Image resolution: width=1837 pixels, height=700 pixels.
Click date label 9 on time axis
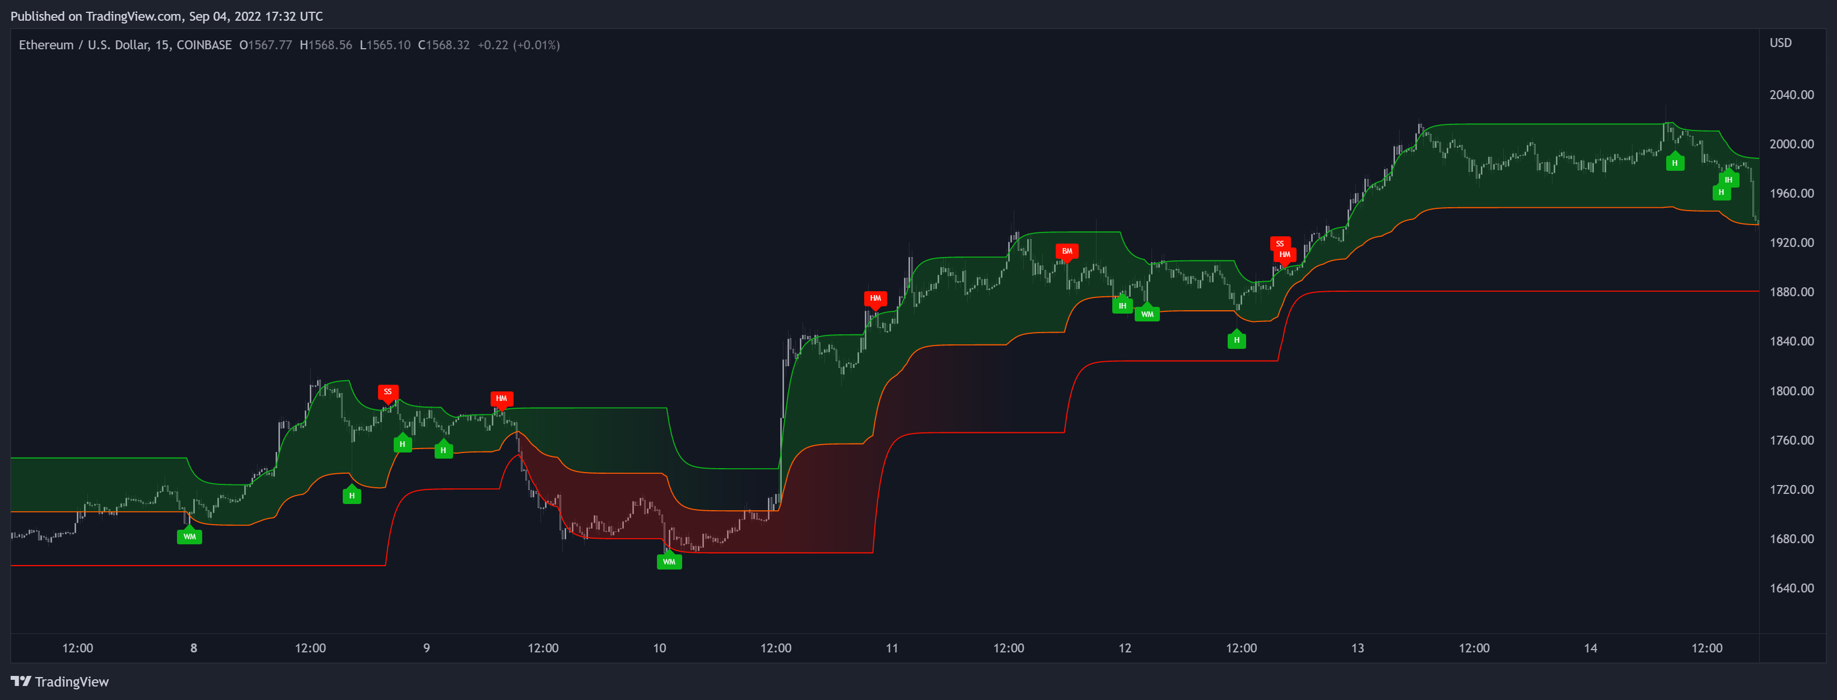pos(426,648)
